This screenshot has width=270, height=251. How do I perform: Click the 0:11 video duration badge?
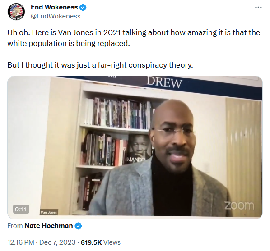(x=21, y=209)
